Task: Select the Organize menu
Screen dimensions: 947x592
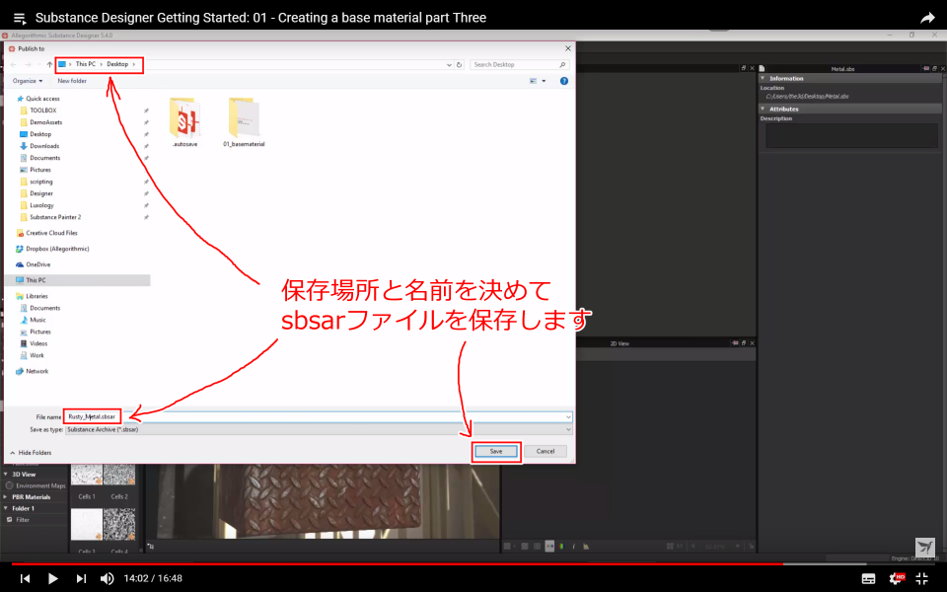Action: tap(25, 80)
